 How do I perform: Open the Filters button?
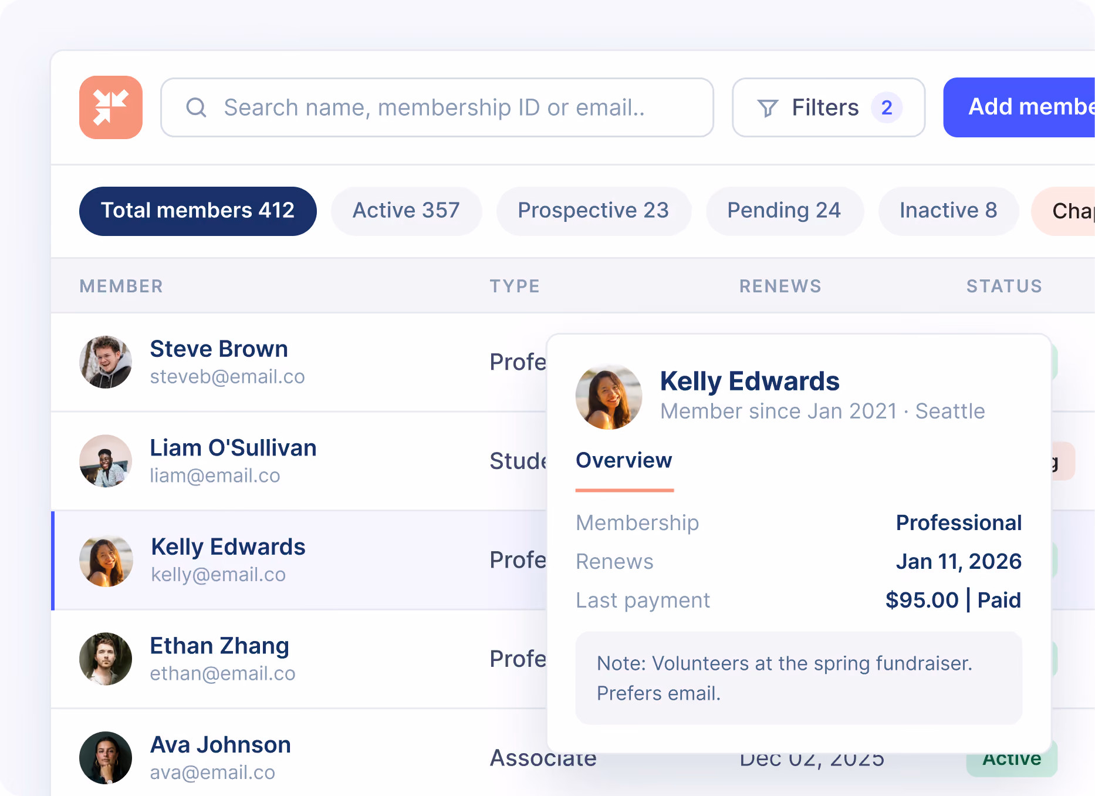(829, 107)
